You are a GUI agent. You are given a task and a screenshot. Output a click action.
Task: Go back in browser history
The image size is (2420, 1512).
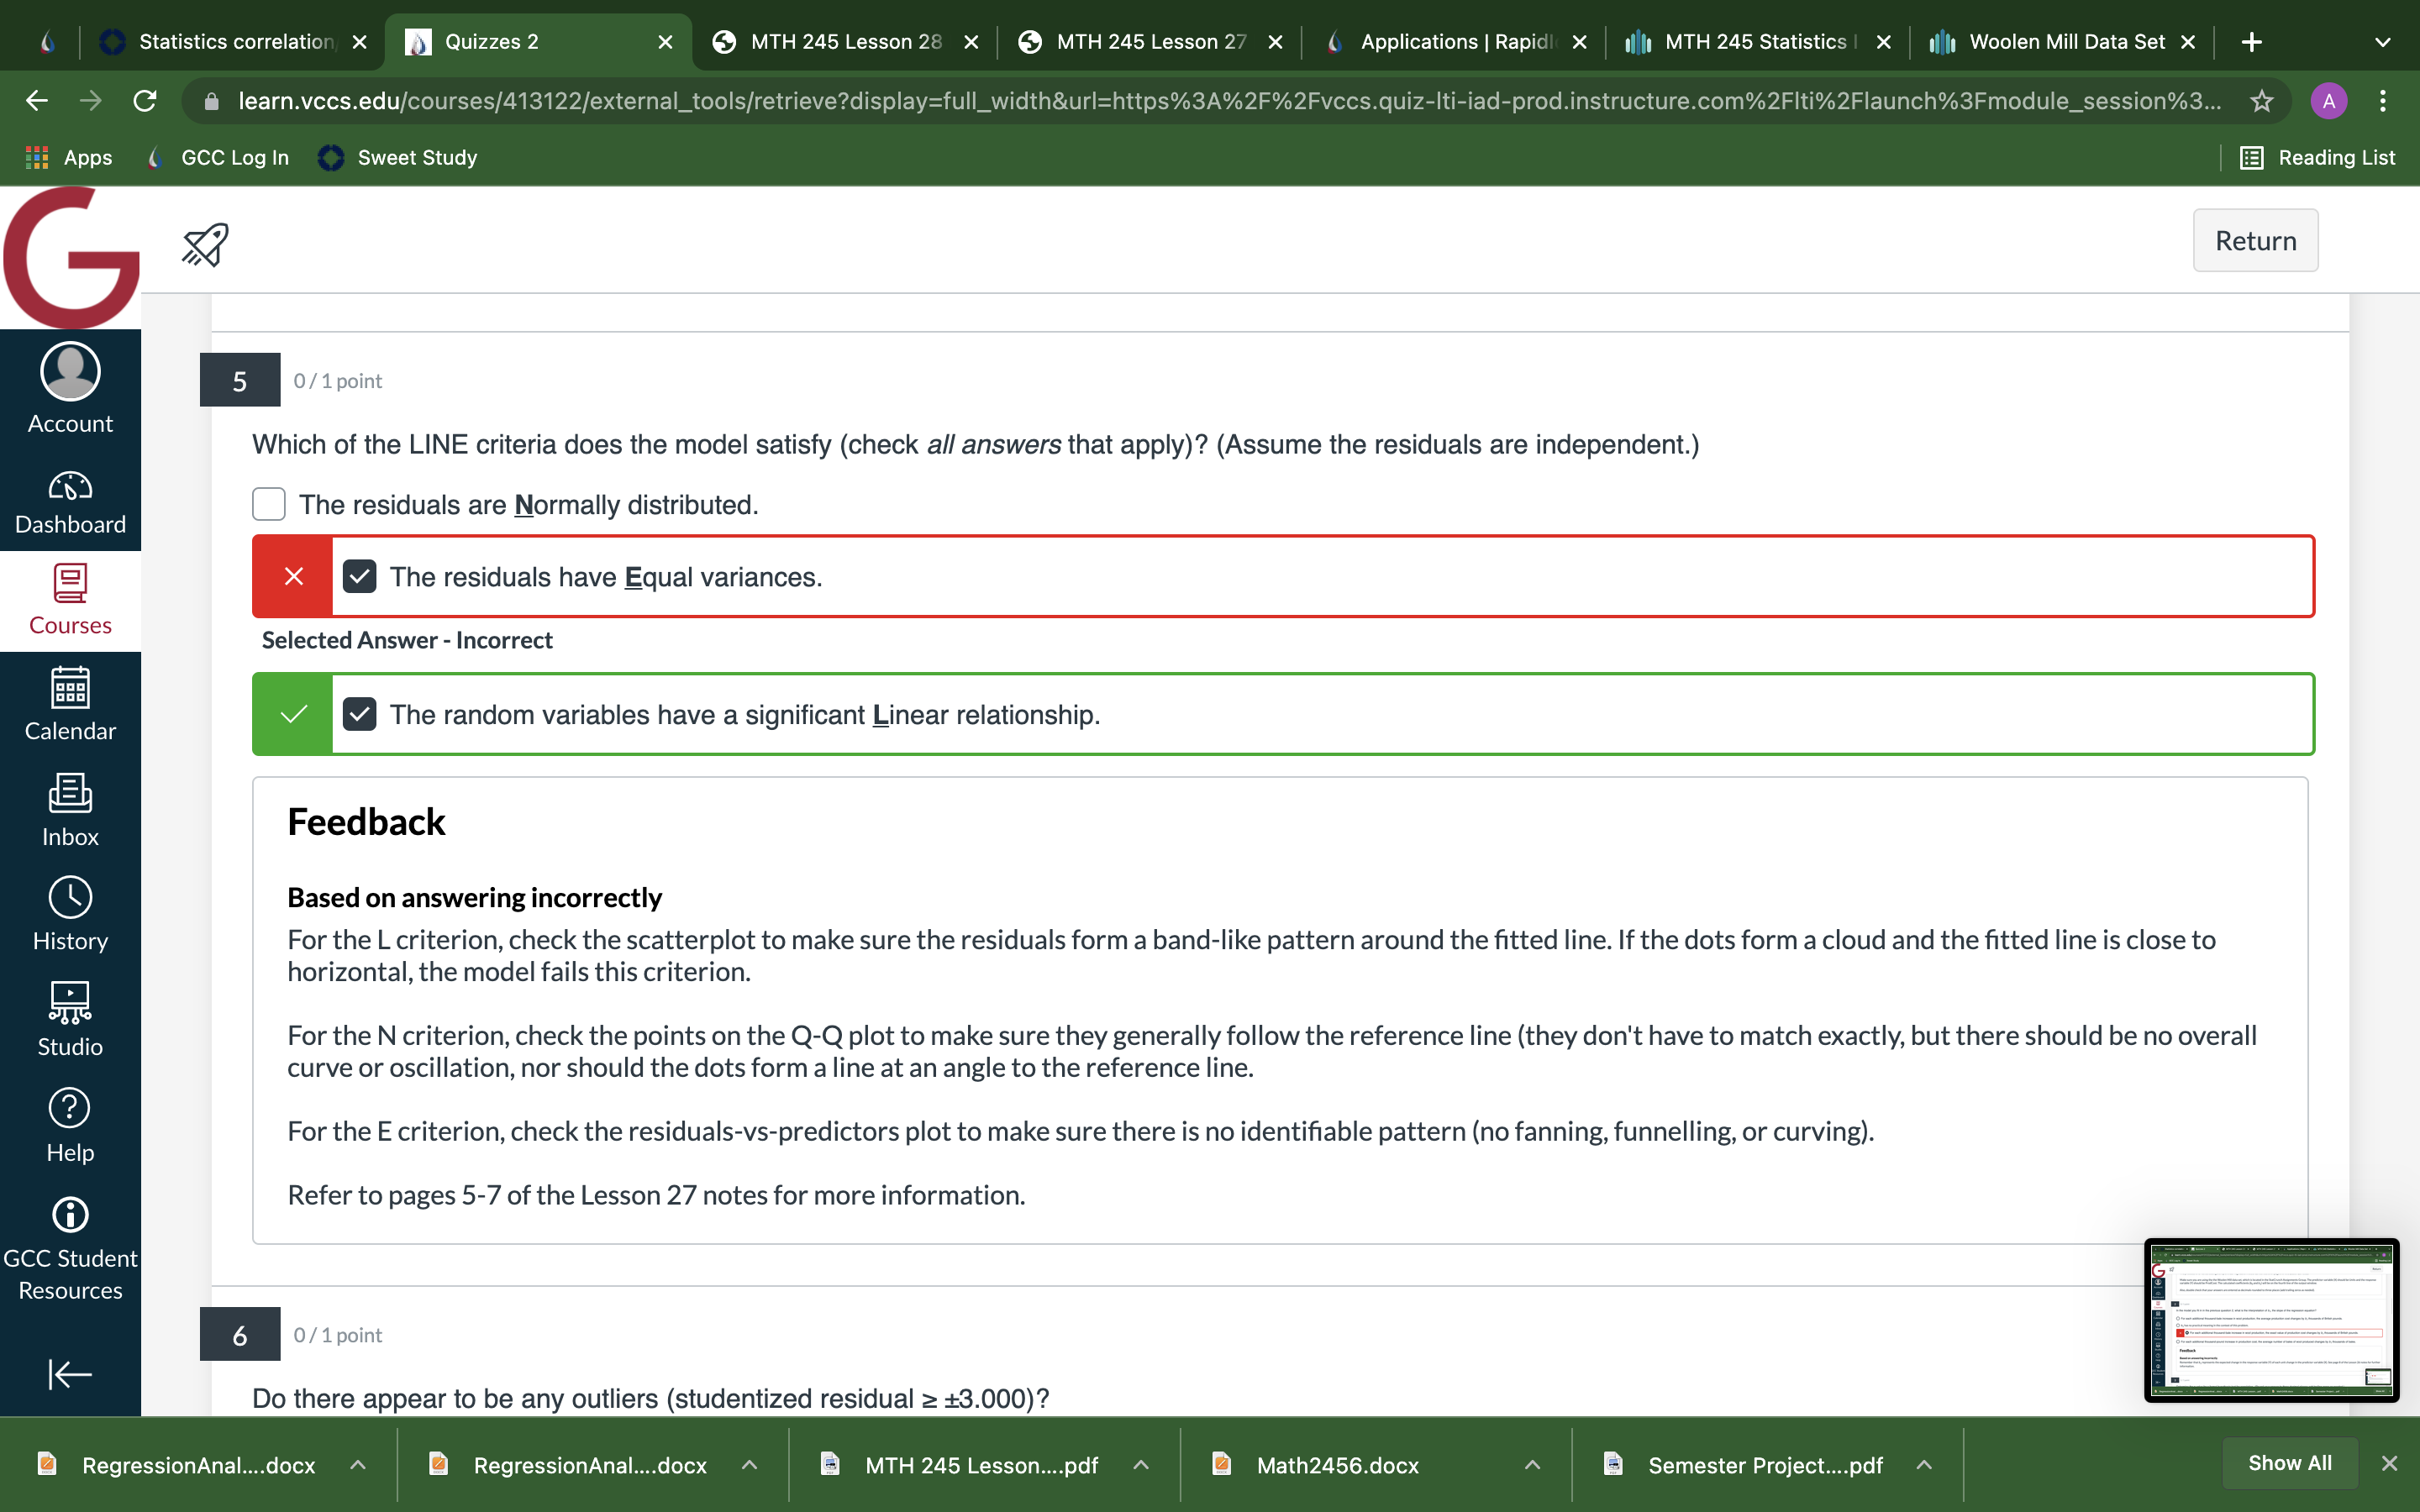(x=37, y=101)
